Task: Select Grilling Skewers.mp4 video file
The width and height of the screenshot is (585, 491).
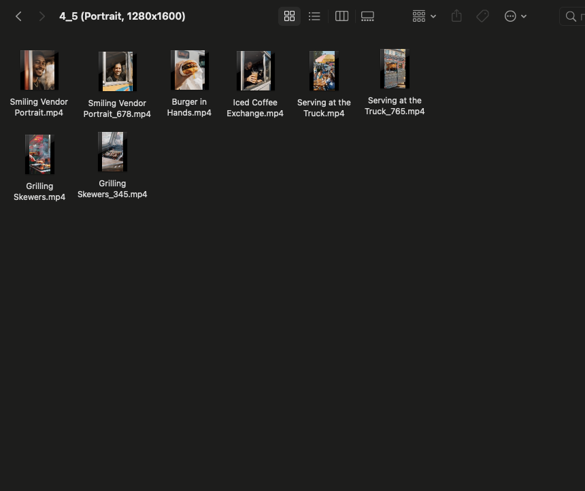Action: point(39,154)
